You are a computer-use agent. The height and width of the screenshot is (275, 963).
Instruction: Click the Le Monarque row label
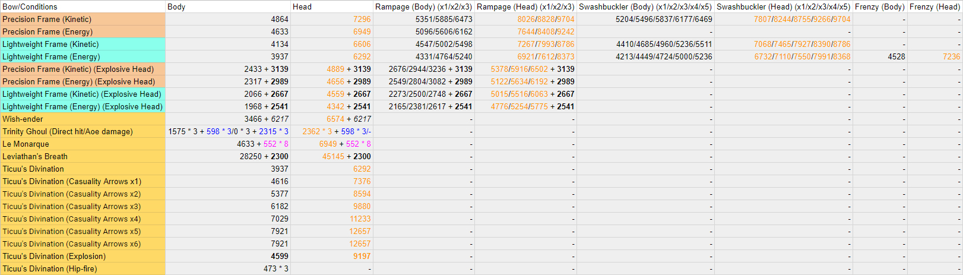pos(83,144)
